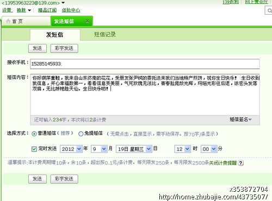Switch to the 短信记录 sub-tab
Viewport: 272px width, 201px height.
coord(105,34)
